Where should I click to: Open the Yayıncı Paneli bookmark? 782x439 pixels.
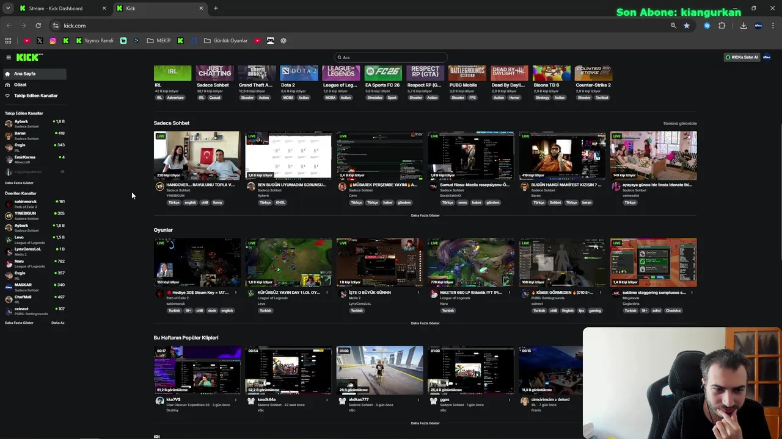coord(95,41)
